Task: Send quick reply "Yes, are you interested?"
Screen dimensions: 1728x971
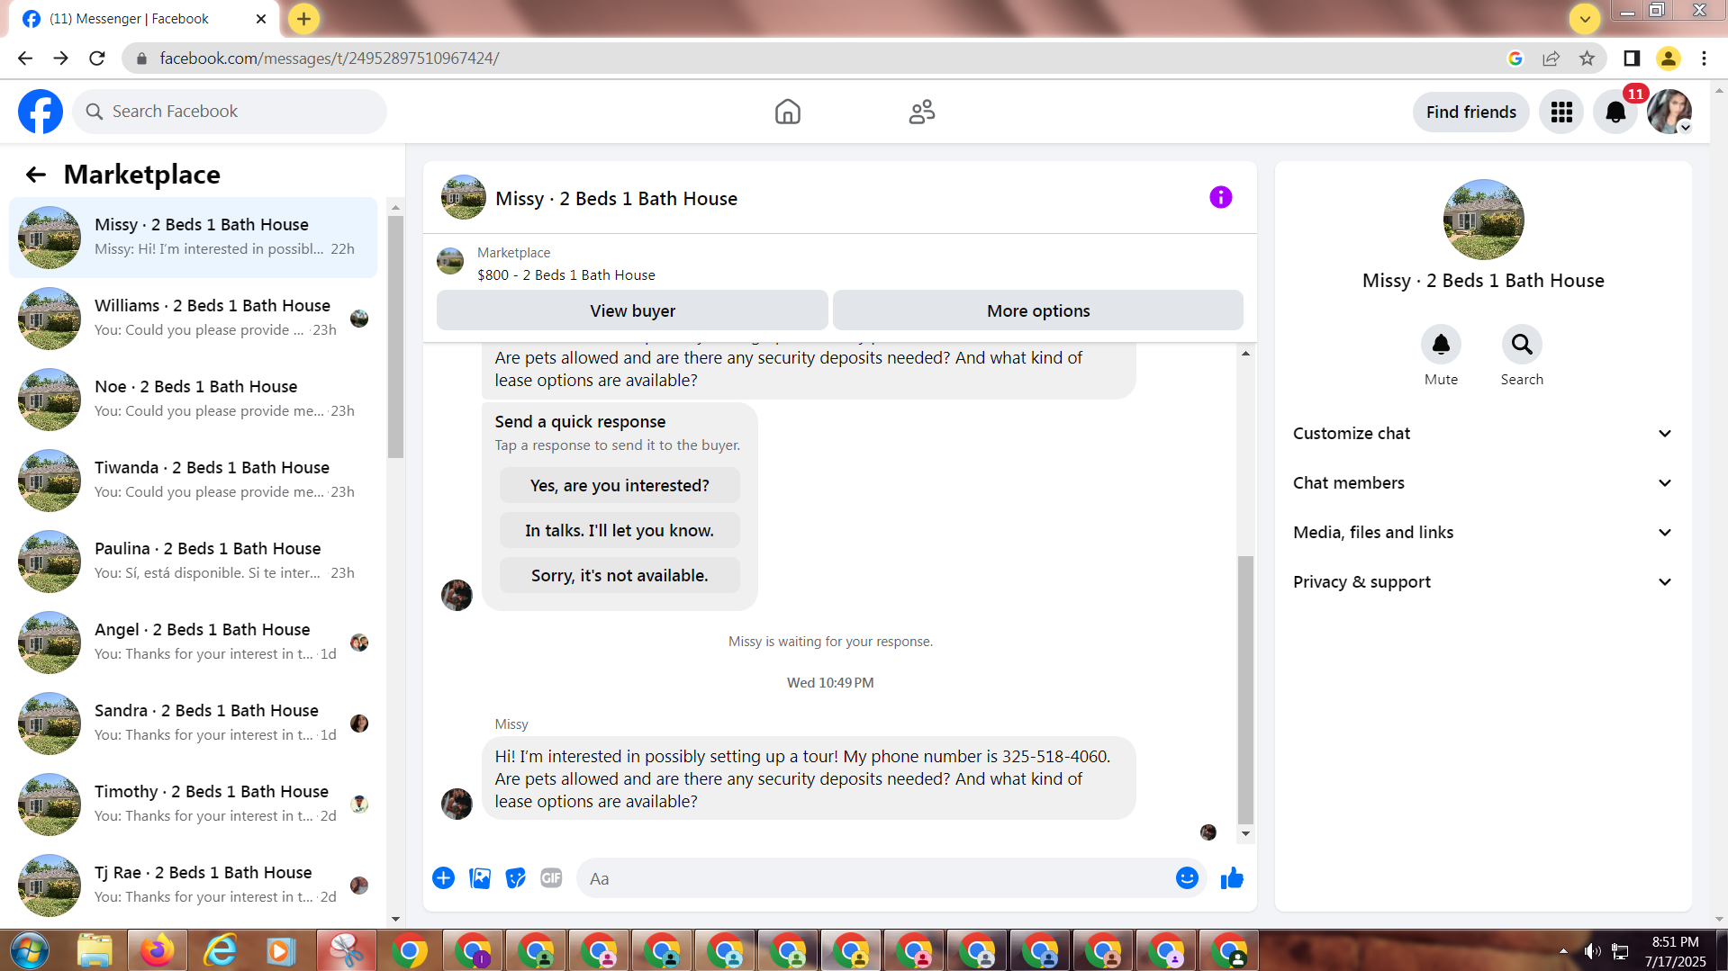Action: click(620, 486)
